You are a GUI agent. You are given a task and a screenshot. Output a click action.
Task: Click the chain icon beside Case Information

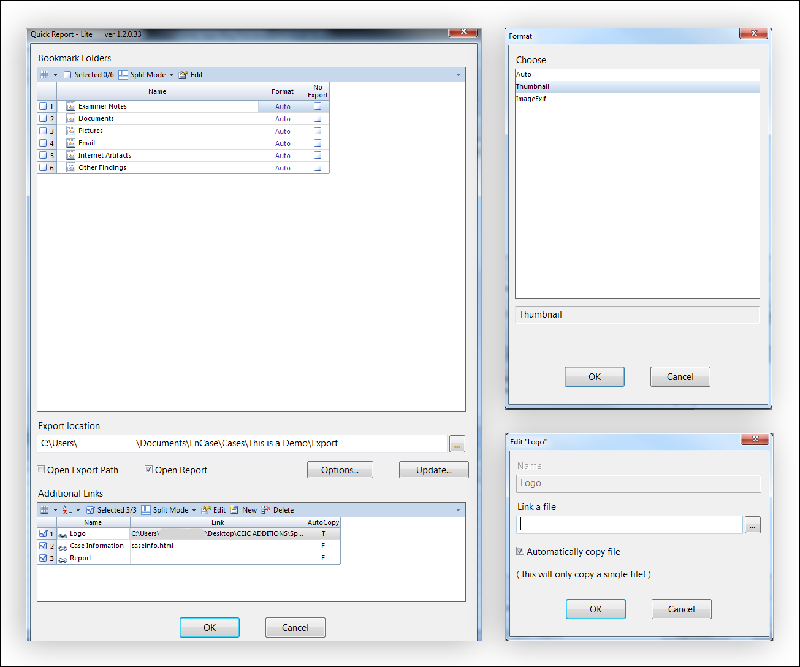click(63, 547)
